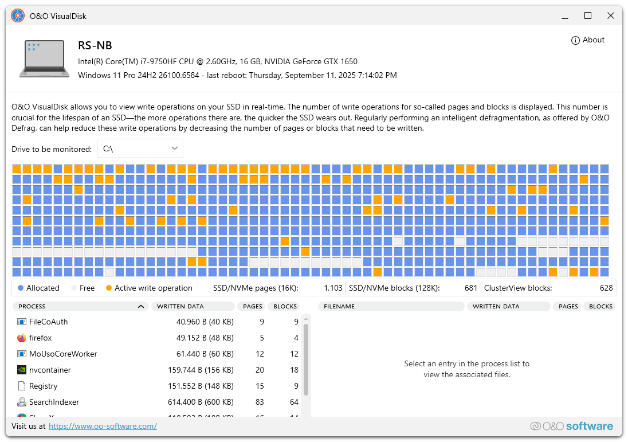Screen dimensions: 628x442
Task: Click the blue Allocated legend dot
Action: (21, 288)
